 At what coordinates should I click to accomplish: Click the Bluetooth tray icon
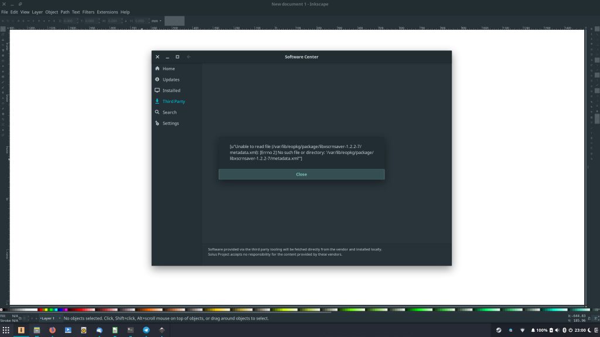pos(564,330)
